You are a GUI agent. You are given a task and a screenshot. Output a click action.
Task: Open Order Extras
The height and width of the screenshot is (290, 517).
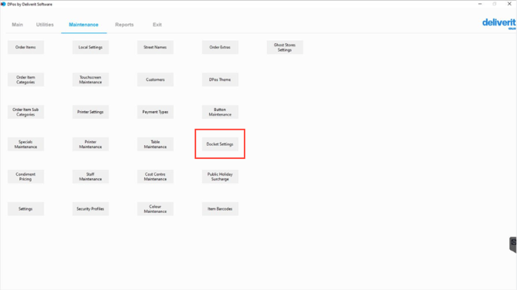click(x=220, y=47)
